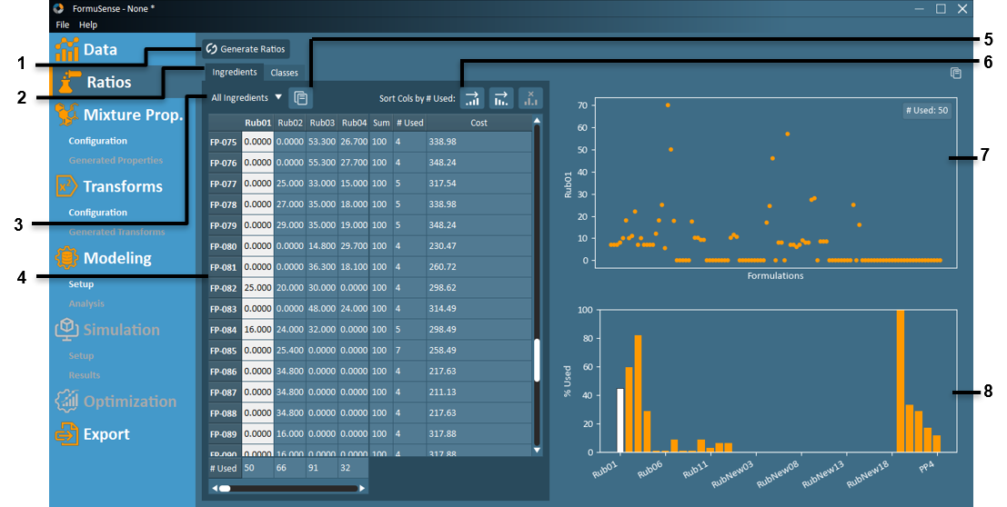
Task: Open the File menu
Action: click(x=62, y=25)
